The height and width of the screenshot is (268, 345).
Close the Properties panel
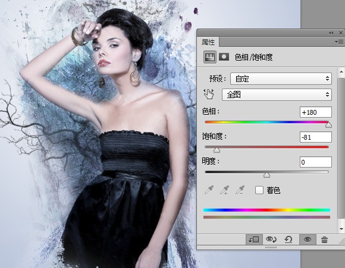341,33
